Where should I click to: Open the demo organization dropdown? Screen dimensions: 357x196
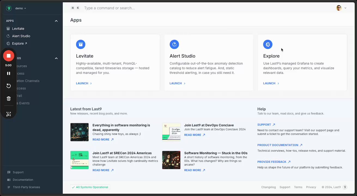tap(21, 8)
